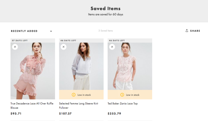The image size is (208, 121).
Task: Expand sort options using the chevron arrow
Action: coord(51,31)
